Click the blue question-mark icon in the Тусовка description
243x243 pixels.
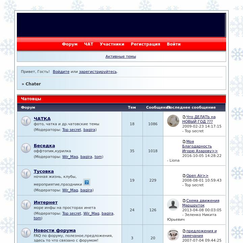tap(87, 182)
